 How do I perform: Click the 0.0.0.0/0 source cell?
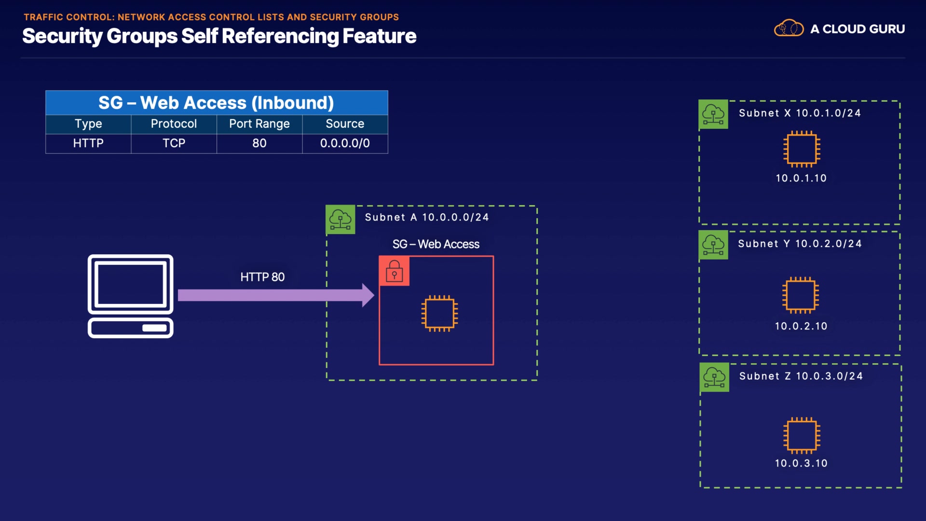[x=345, y=143]
